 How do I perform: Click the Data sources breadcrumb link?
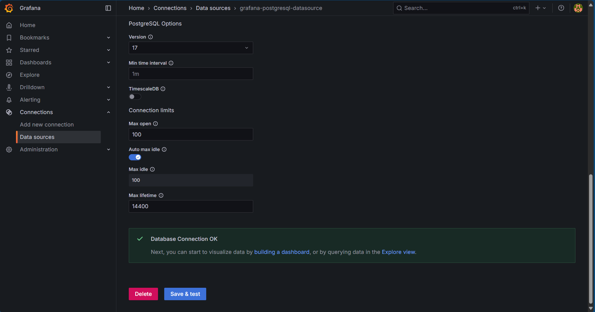pyautogui.click(x=213, y=8)
